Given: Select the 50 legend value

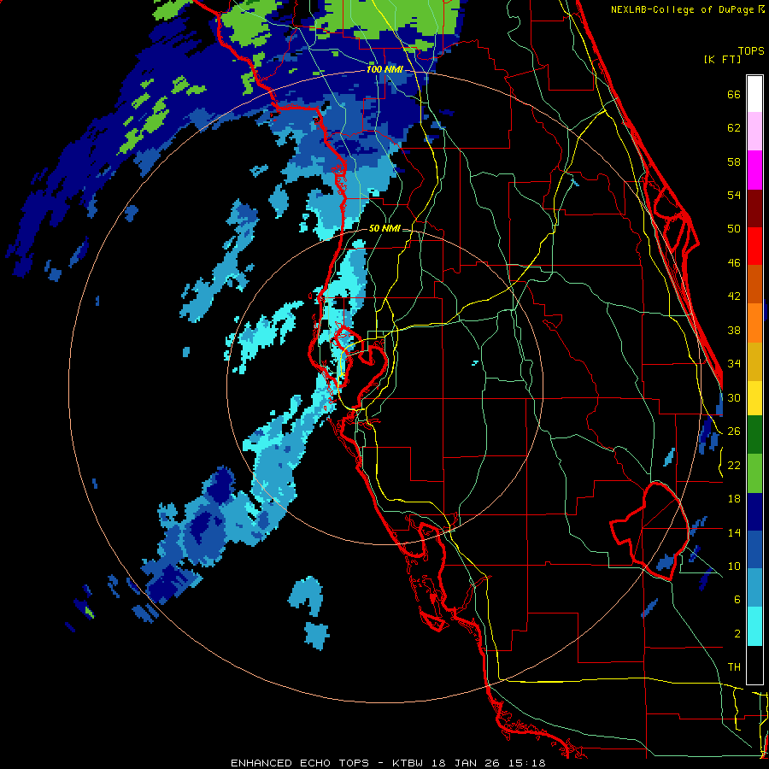Looking at the screenshot, I should [x=734, y=229].
